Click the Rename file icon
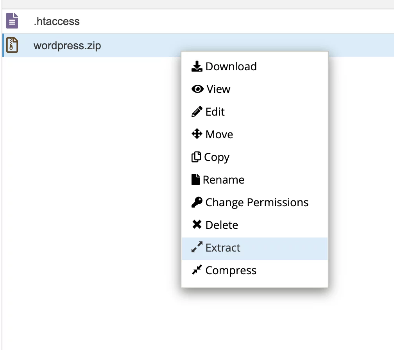This screenshot has width=394, height=350. 195,180
